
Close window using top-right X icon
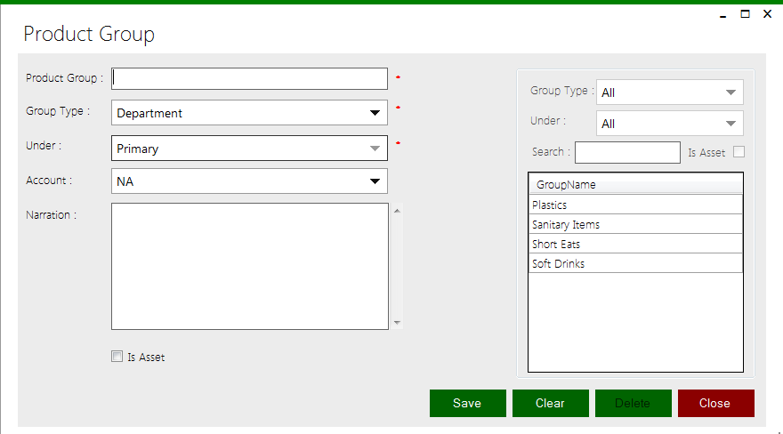tap(767, 13)
